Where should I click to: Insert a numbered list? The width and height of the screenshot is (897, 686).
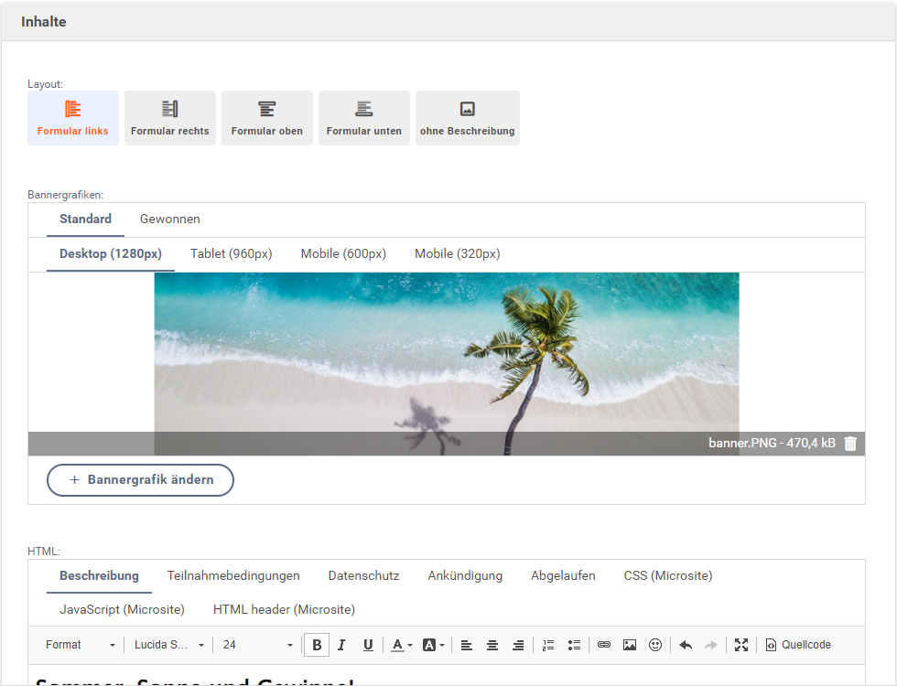click(x=548, y=645)
